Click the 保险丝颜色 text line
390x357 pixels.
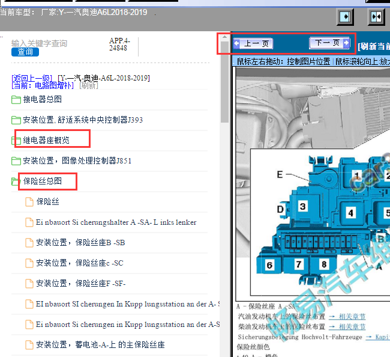253,347
